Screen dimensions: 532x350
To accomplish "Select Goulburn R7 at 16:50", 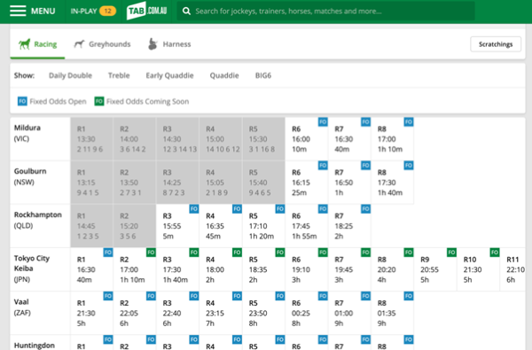I will (349, 183).
